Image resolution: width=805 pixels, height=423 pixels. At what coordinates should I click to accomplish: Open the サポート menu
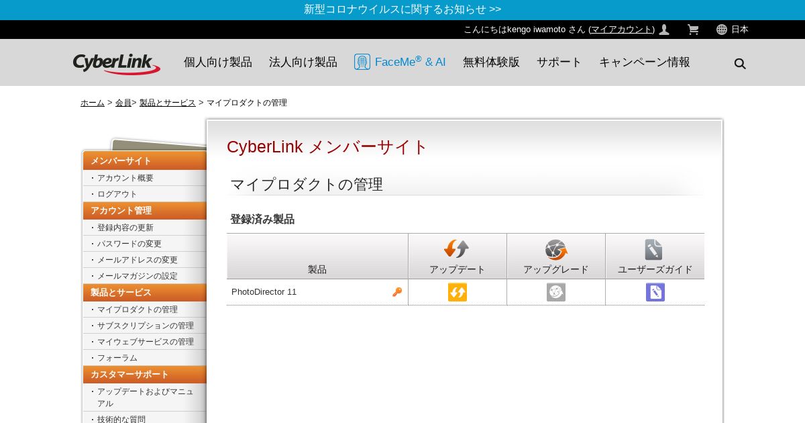coord(559,62)
